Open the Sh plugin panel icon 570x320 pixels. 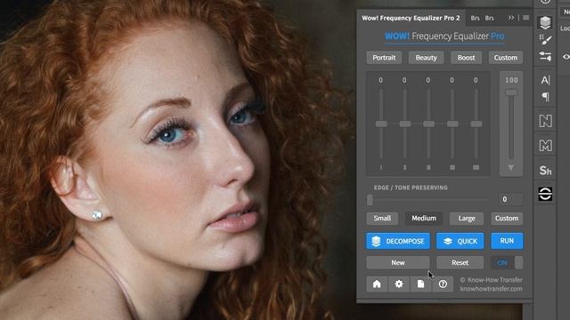click(545, 170)
